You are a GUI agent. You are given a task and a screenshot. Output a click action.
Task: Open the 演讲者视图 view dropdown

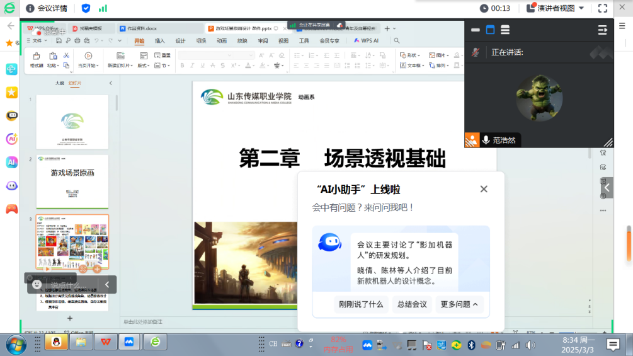pyautogui.click(x=556, y=8)
